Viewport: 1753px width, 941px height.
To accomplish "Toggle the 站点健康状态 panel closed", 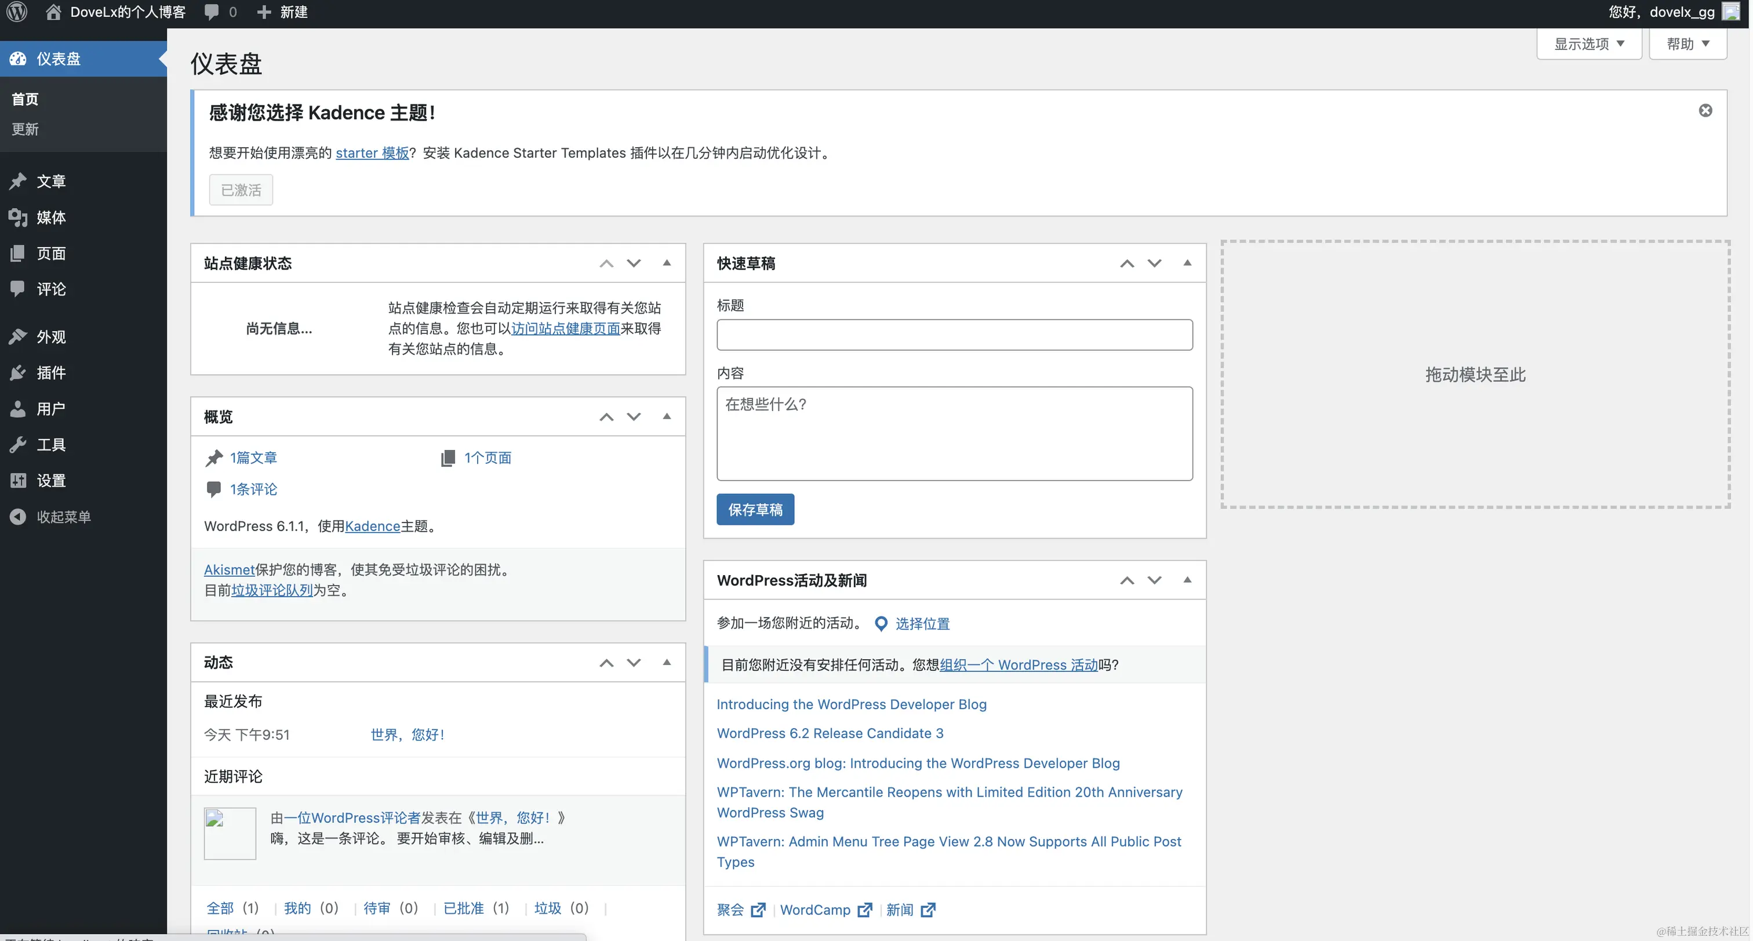I will [667, 263].
